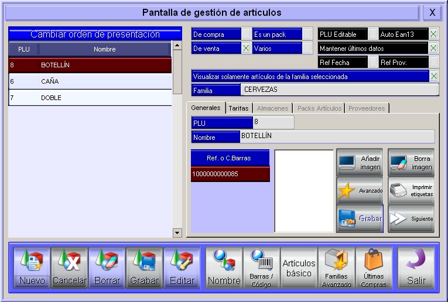The height and width of the screenshot is (302, 448).
Task: Open the Familia CERVEZAS selector field
Action: (339, 90)
